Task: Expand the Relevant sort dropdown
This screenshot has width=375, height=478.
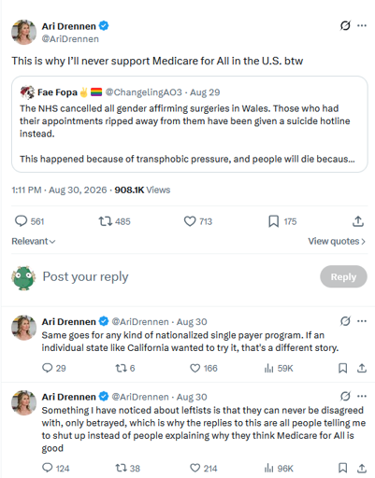Action: pyautogui.click(x=34, y=241)
